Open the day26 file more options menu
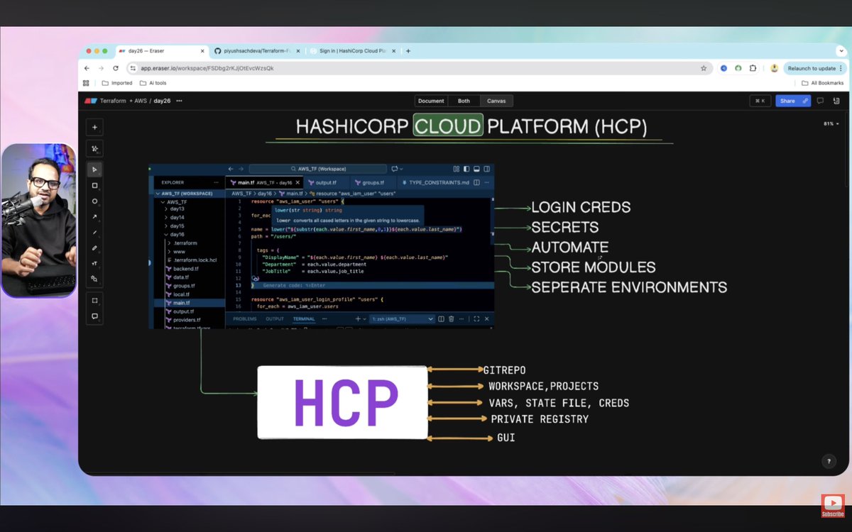 coord(179,101)
